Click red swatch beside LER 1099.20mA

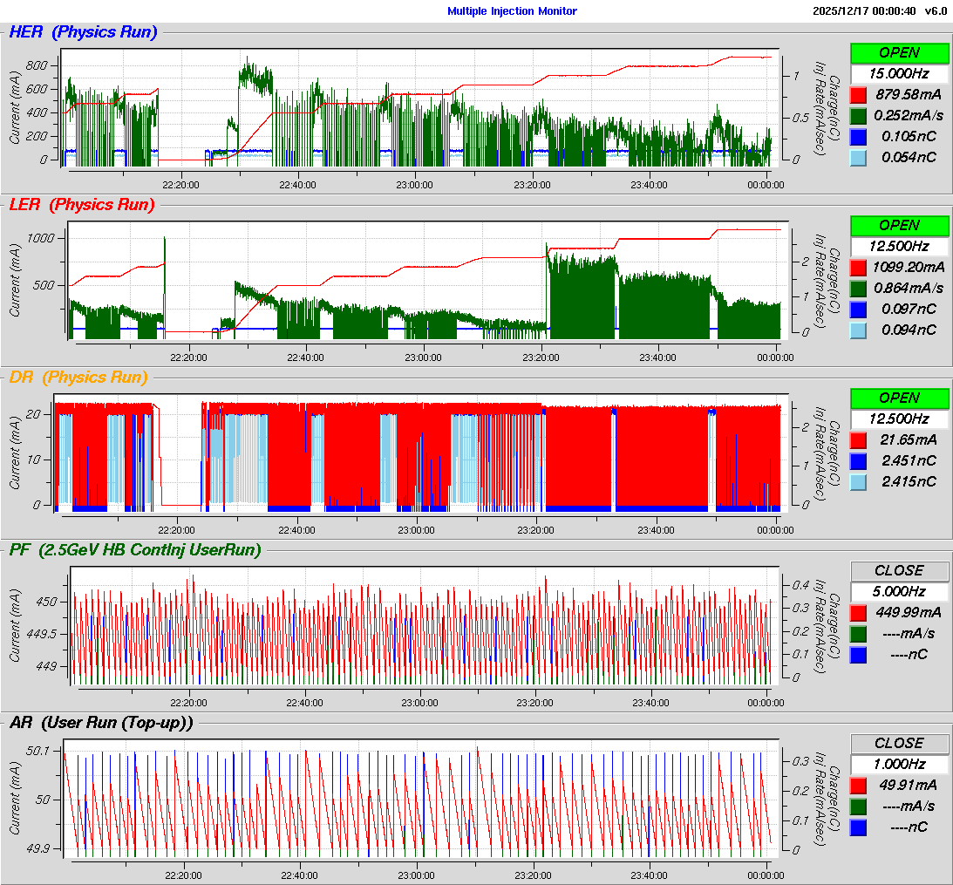[858, 268]
